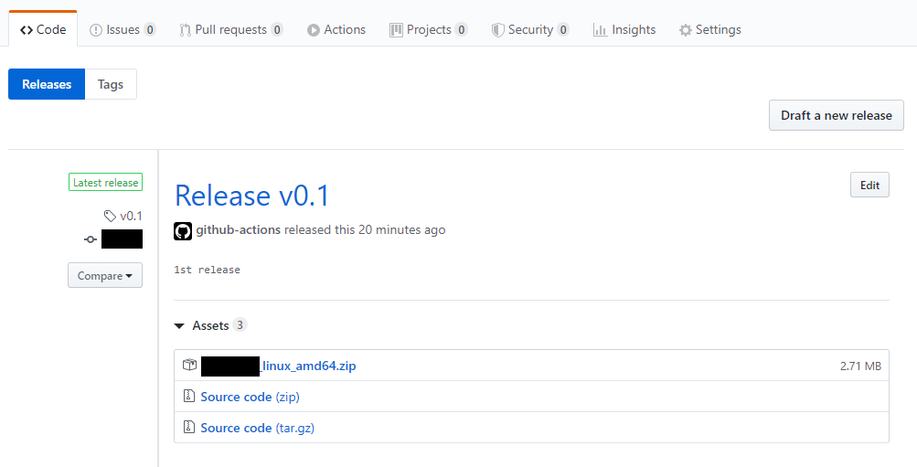
Task: Download the linux_amd64.zip asset
Action: point(278,366)
